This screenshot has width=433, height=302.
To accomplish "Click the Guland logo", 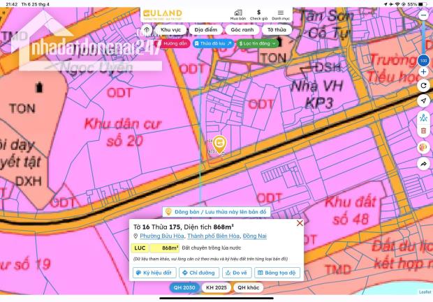I will [x=162, y=15].
